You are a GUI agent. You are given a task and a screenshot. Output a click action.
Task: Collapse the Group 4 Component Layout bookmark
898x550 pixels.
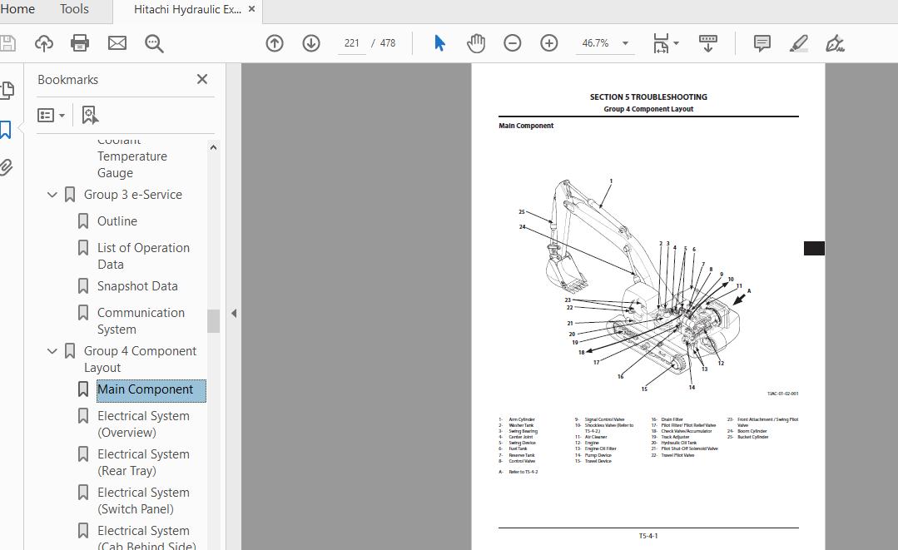point(52,351)
